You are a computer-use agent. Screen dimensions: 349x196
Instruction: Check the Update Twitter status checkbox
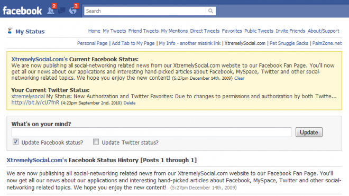[x=96, y=142]
